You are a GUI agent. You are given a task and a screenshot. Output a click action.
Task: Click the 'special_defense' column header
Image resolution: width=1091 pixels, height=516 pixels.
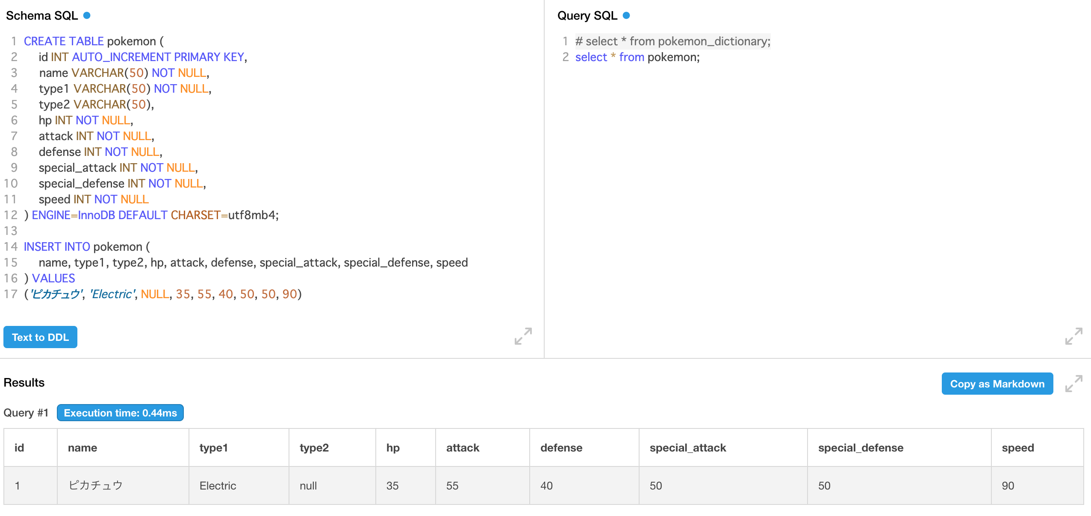(x=899, y=448)
